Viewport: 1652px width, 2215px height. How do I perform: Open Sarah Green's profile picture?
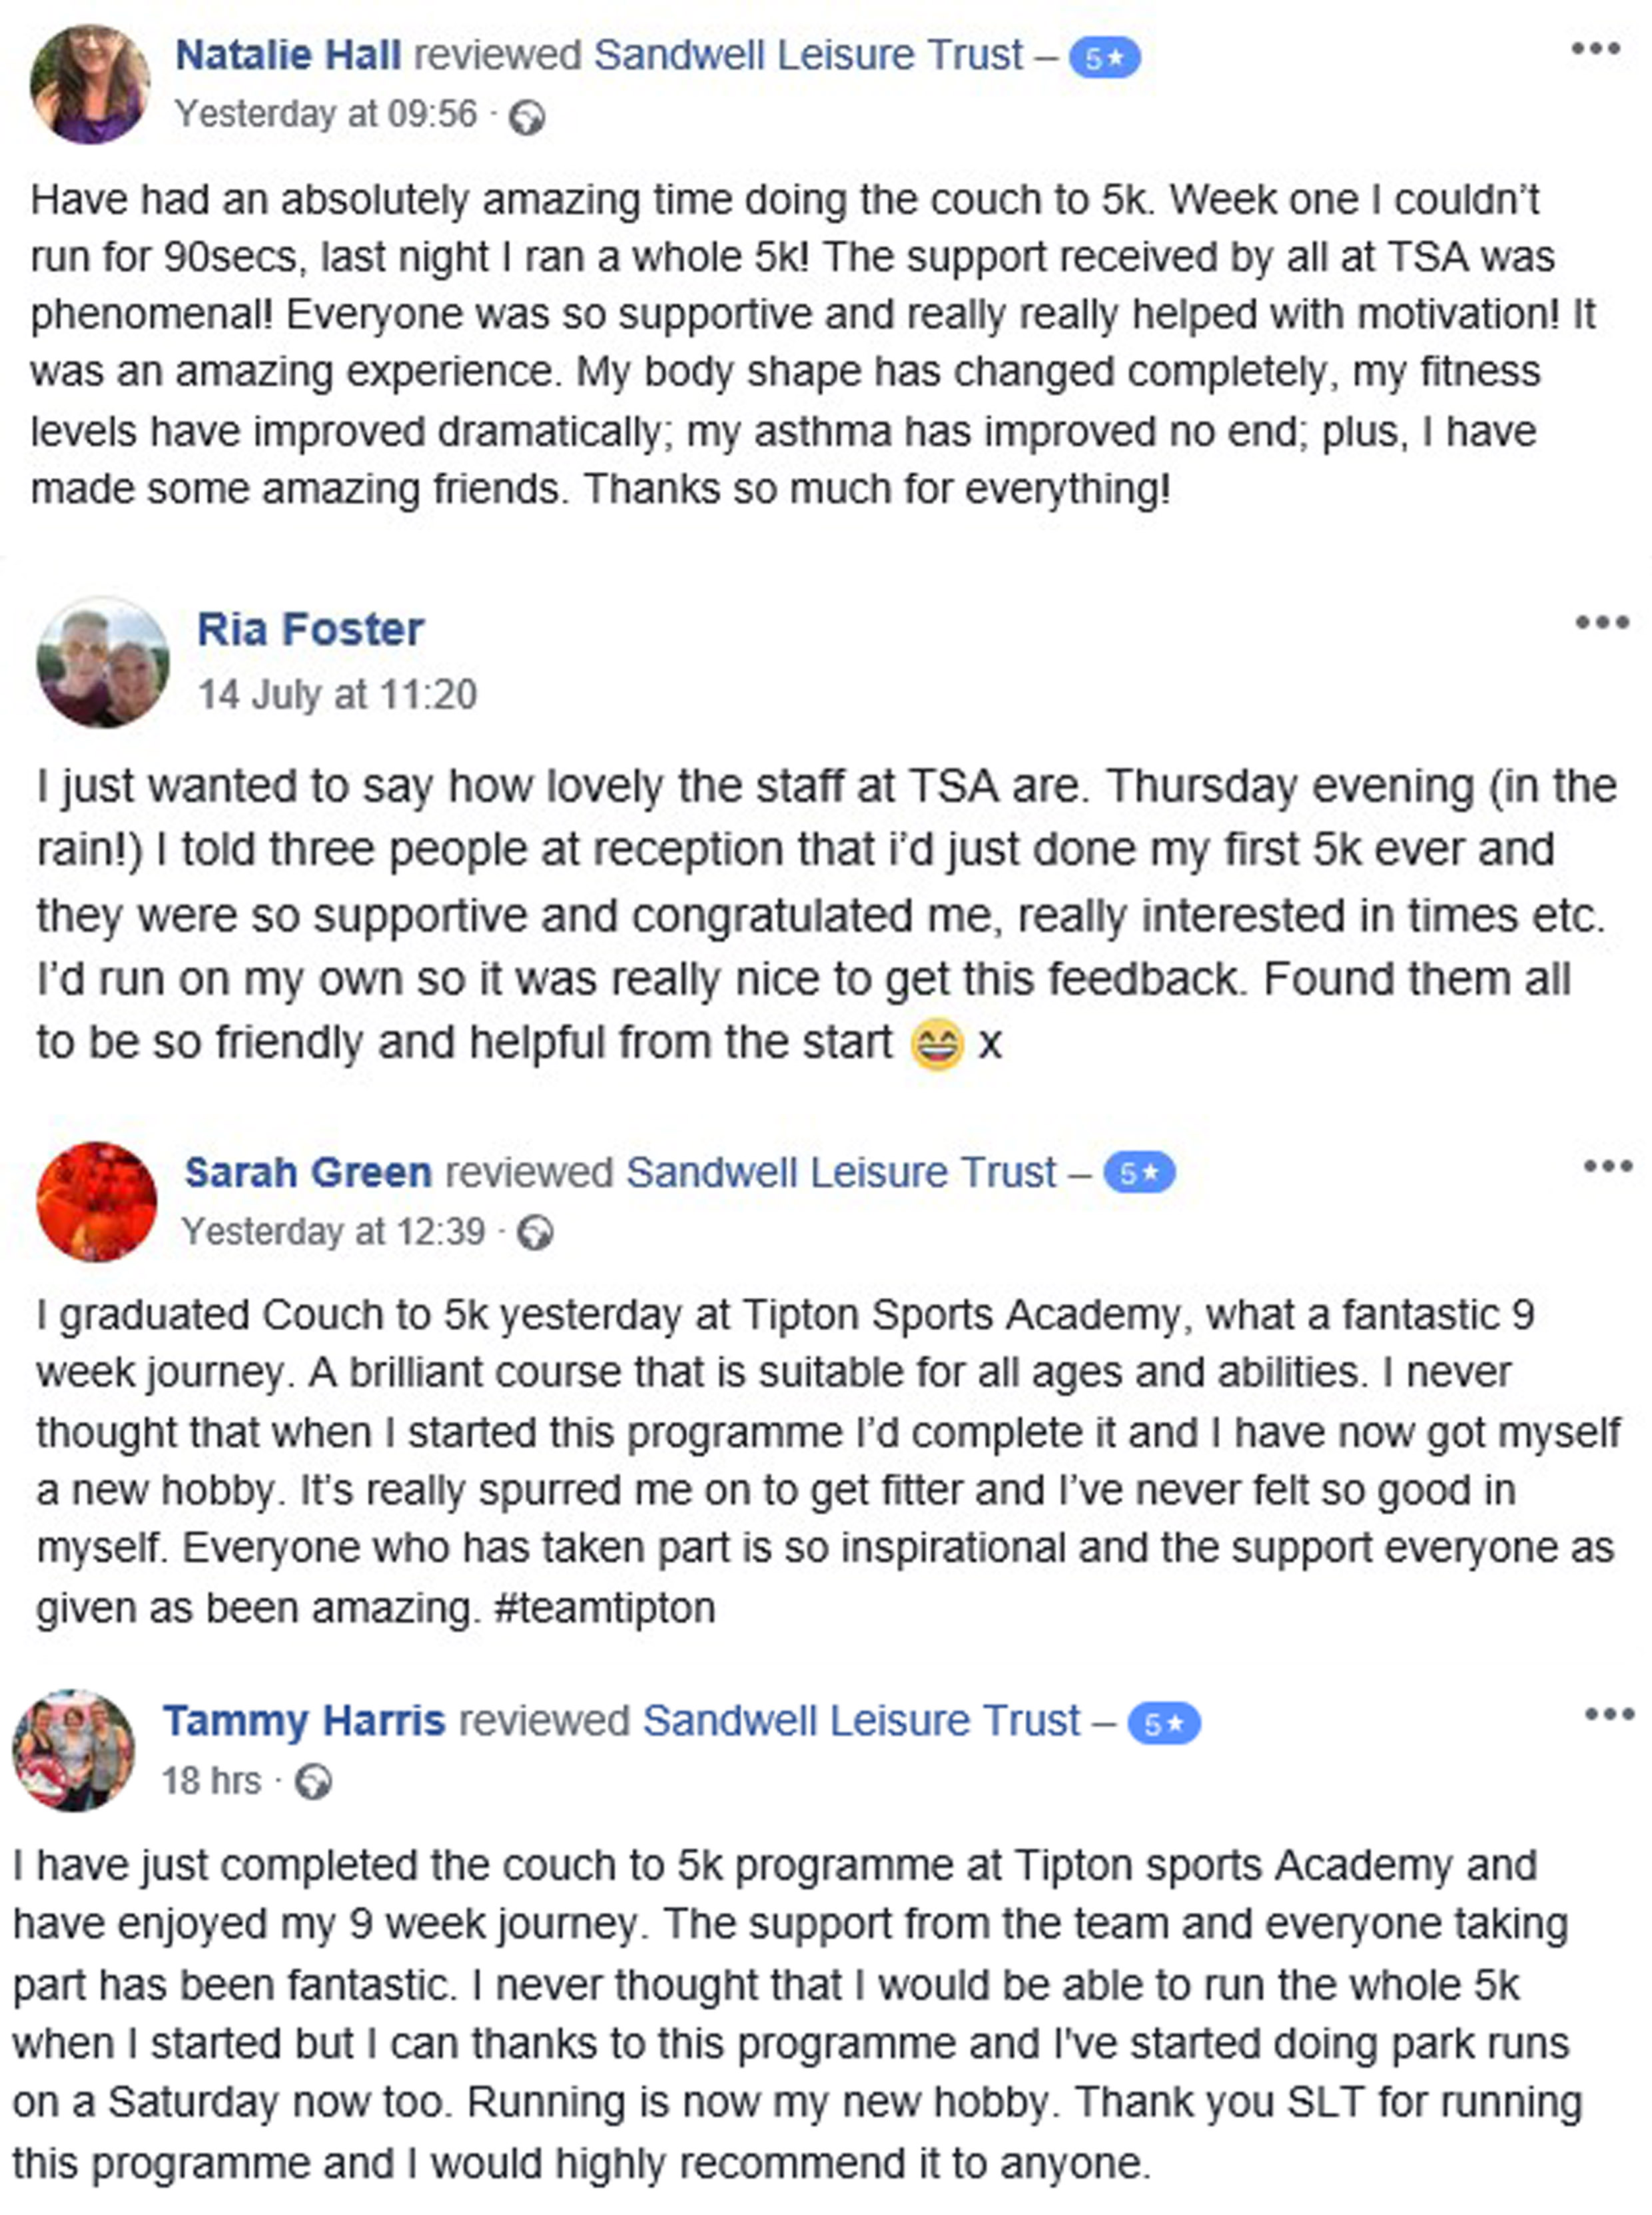(x=96, y=1202)
